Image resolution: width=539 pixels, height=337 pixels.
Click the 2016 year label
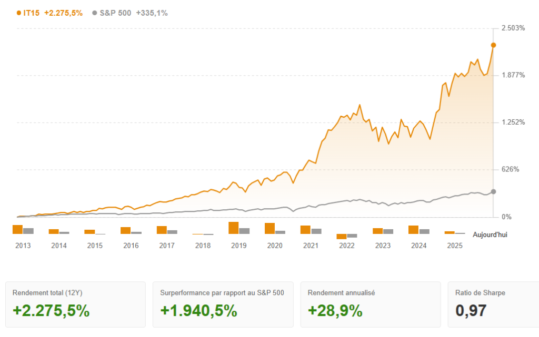click(x=131, y=246)
